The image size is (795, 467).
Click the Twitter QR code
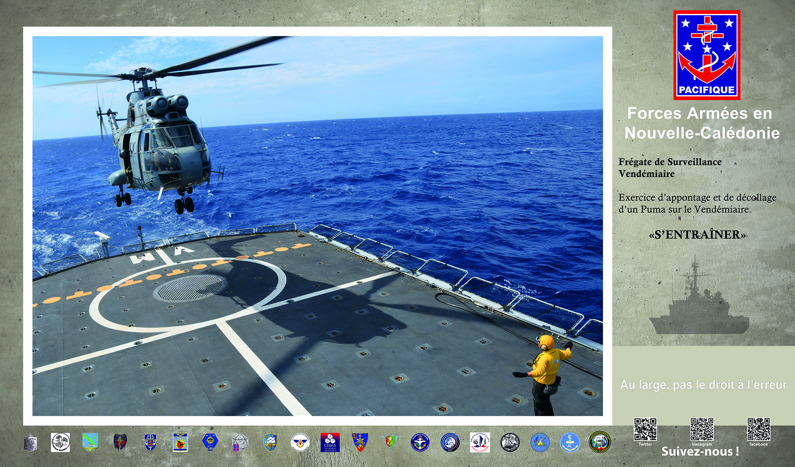pos(645,429)
